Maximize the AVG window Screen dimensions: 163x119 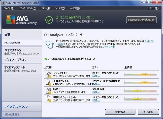(149, 2)
